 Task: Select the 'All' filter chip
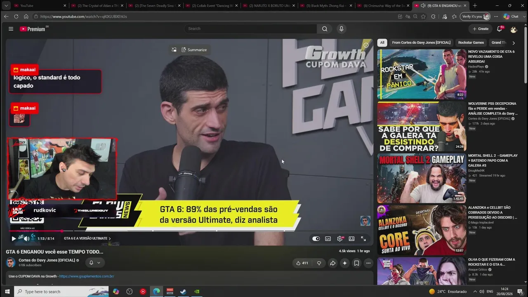tap(382, 42)
